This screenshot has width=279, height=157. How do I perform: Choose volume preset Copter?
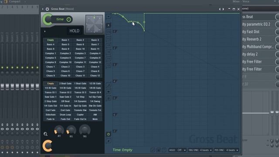click(80, 115)
